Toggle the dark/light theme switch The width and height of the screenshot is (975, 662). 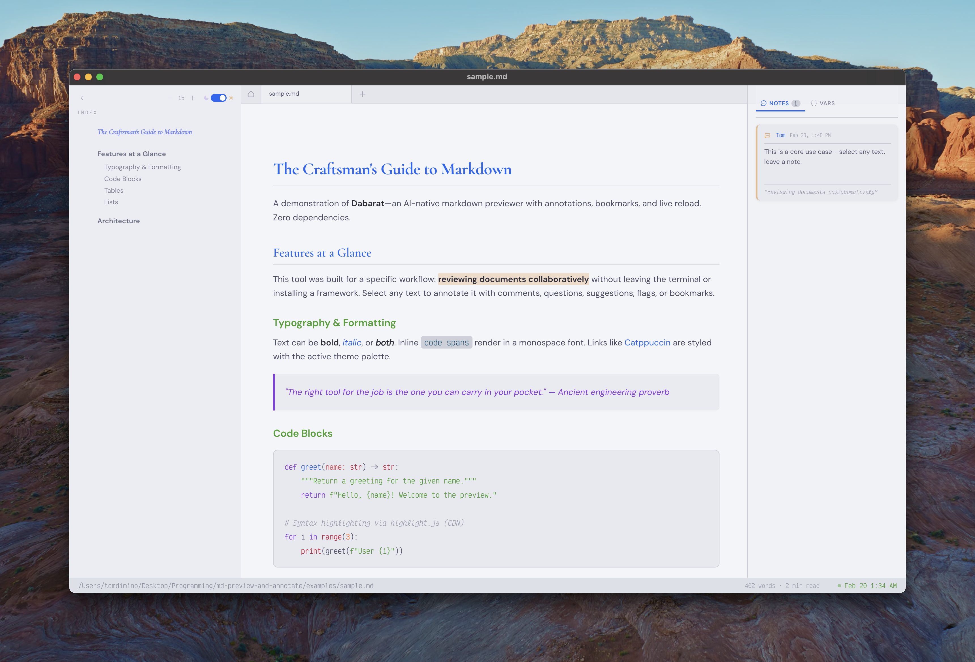(218, 98)
